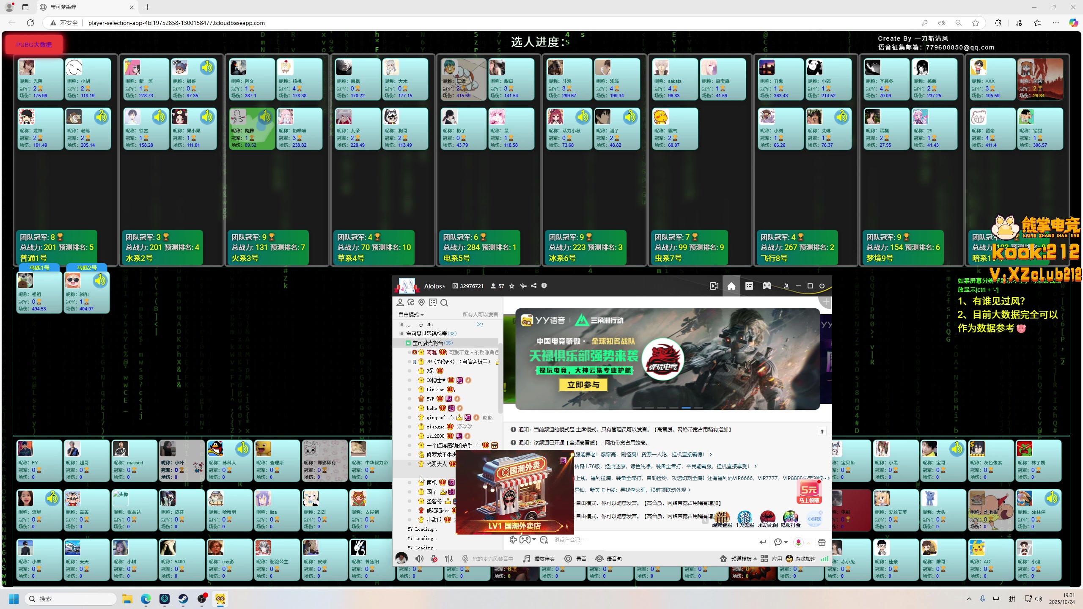Open Steam from the Windows taskbar
Screen dimensions: 1083x609
pos(183,599)
